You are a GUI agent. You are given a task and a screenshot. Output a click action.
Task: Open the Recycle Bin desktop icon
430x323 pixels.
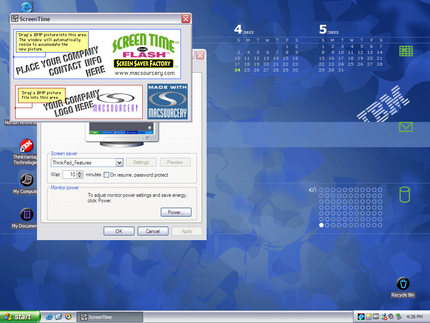click(403, 284)
